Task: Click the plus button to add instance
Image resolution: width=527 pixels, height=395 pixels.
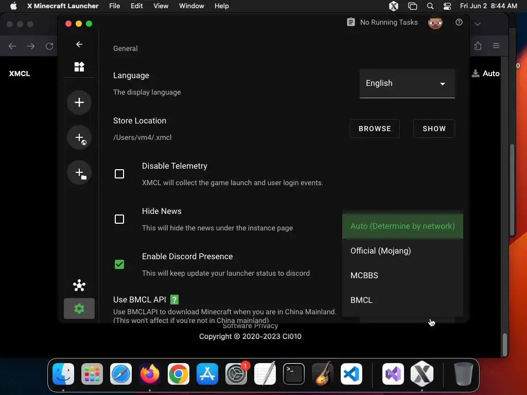Action: pos(79,102)
